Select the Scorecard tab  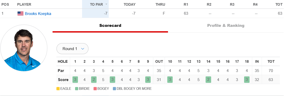pyautogui.click(x=110, y=26)
